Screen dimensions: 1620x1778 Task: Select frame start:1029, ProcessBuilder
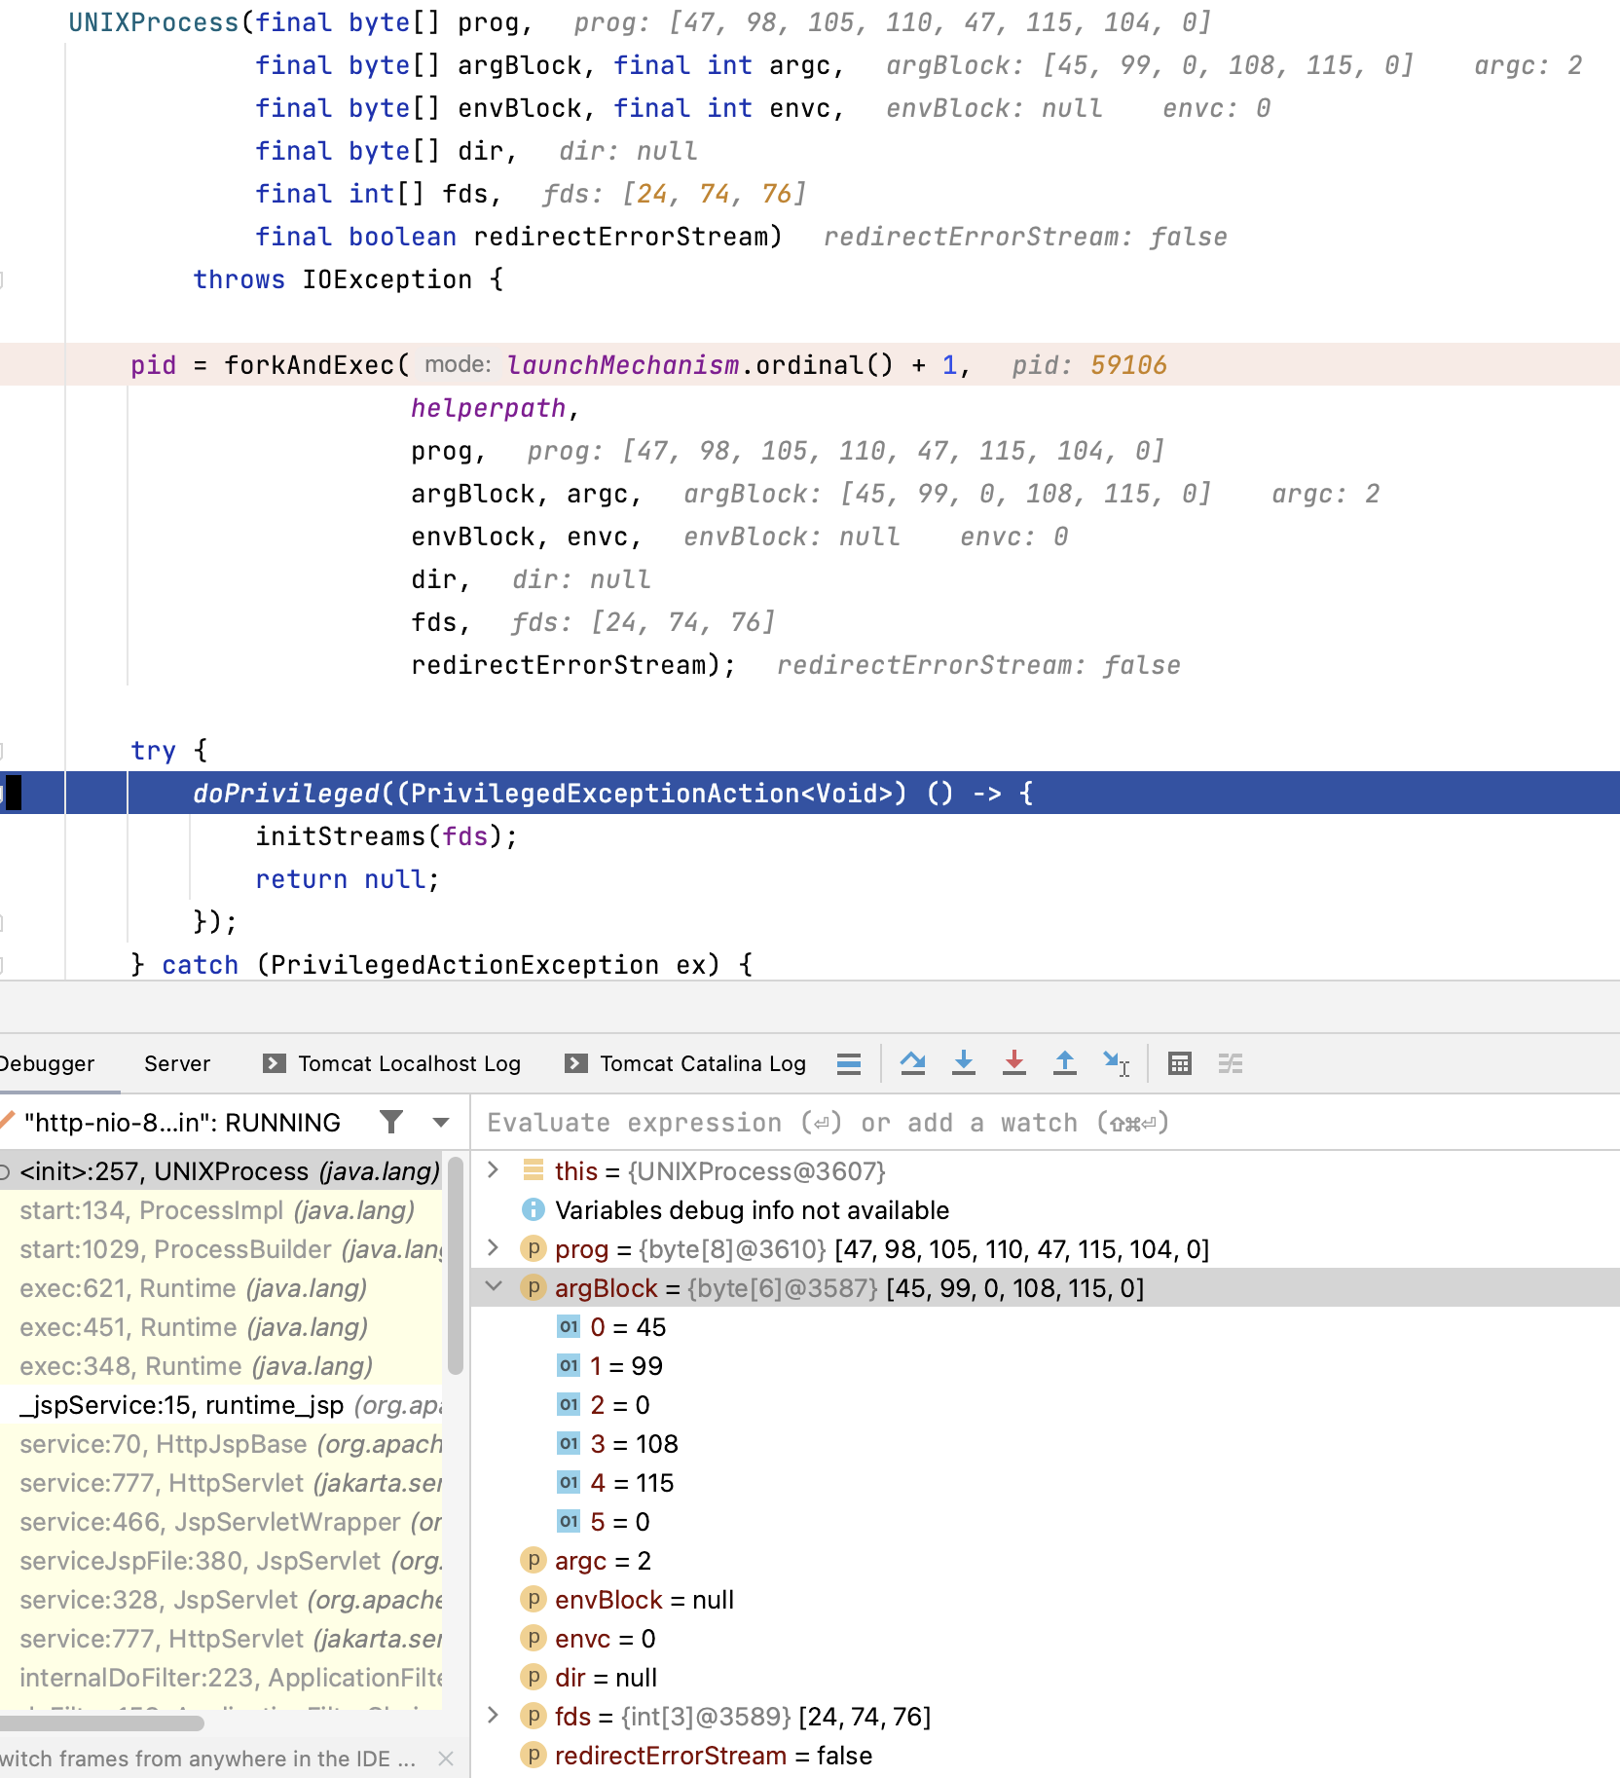pos(222,1249)
